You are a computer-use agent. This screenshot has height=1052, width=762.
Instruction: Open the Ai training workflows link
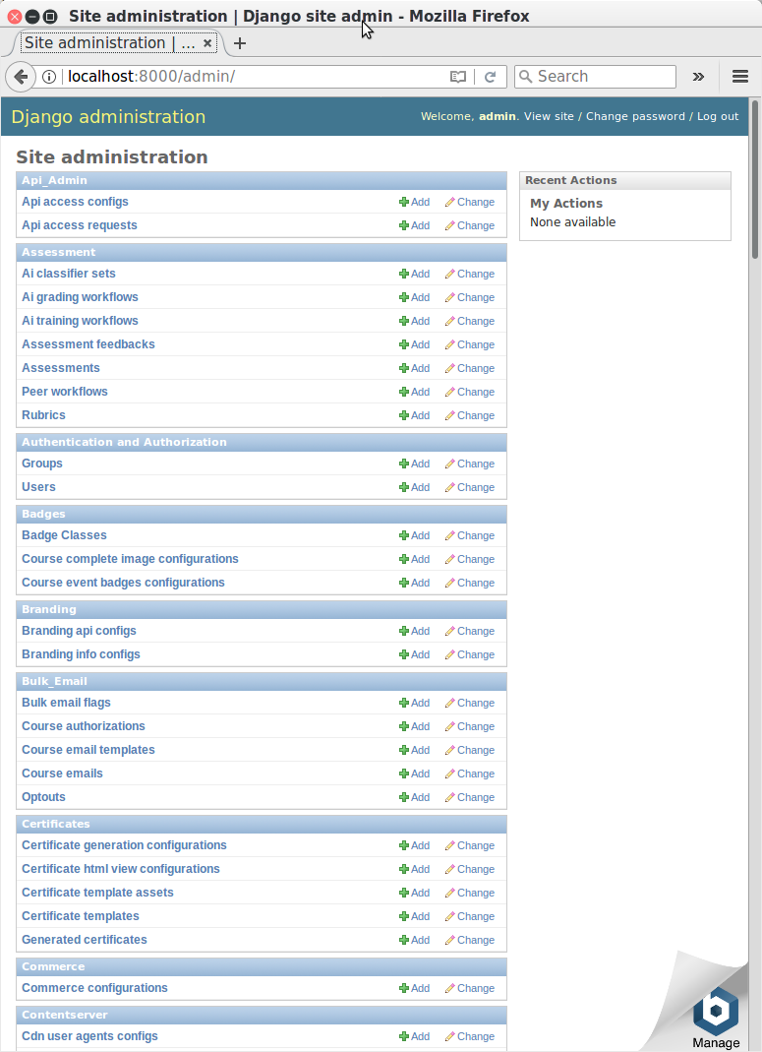pos(80,320)
